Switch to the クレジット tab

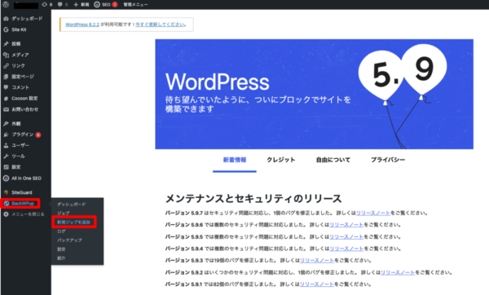point(280,160)
